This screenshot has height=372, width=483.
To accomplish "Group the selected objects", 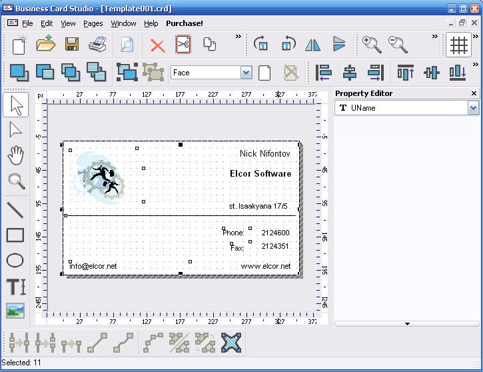I will coord(127,72).
